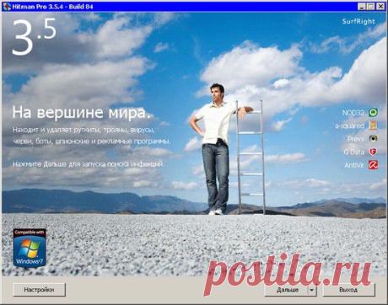Viewport: 388px width, 305px height.
Task: Expand the dropdown arrow next to Дальше
Action: point(312,290)
